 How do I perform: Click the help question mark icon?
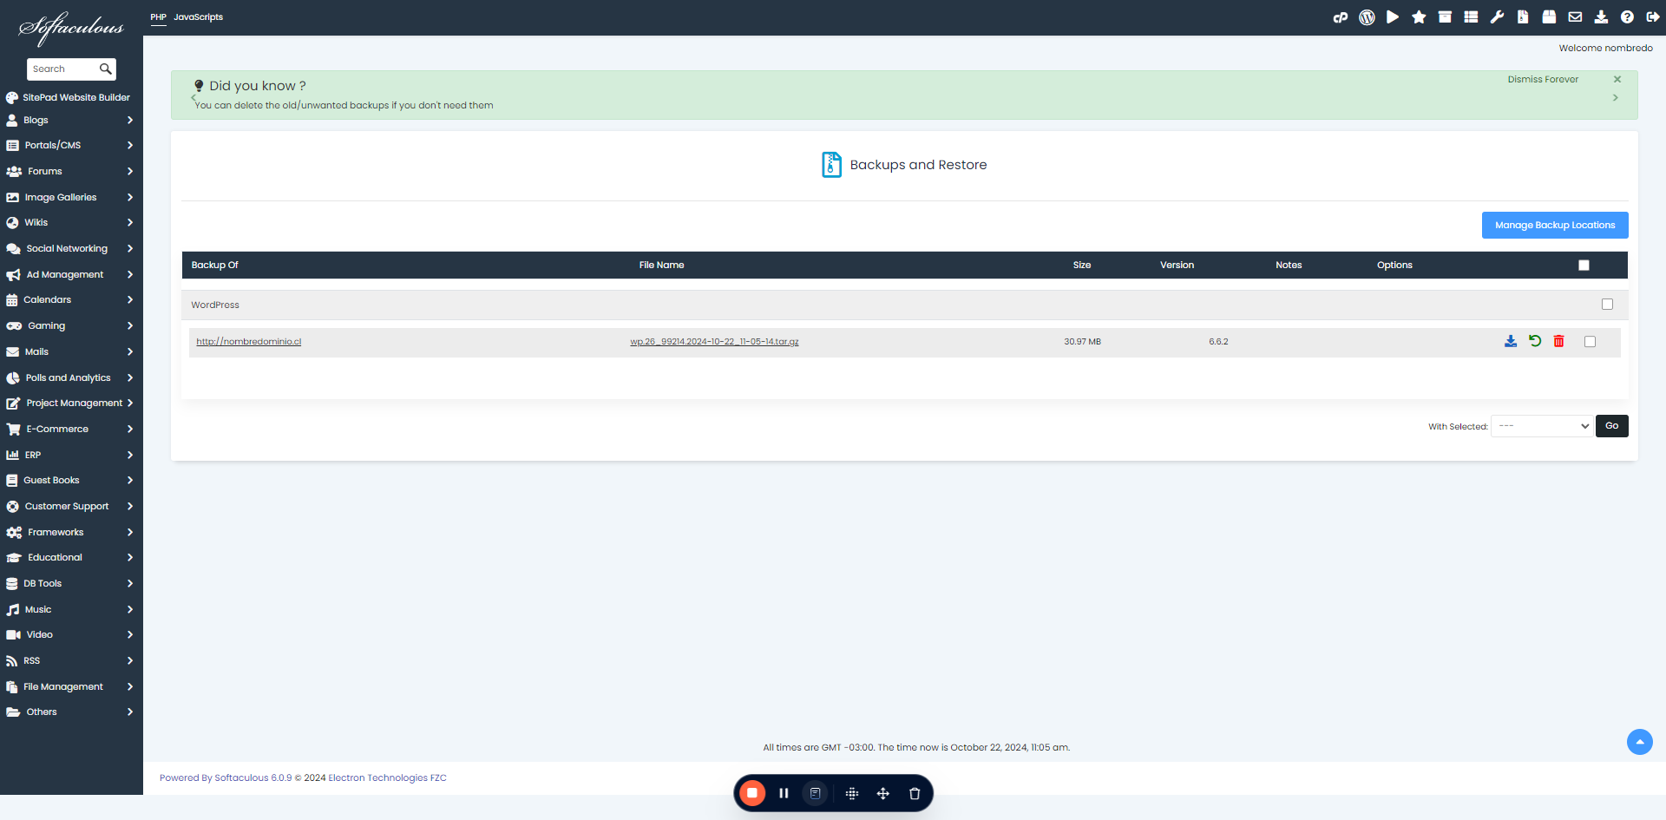[1627, 17]
